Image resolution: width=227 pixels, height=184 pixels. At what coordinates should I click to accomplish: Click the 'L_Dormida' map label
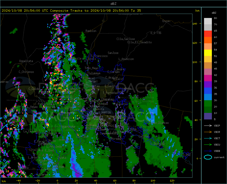pyautogui.click(x=158, y=144)
